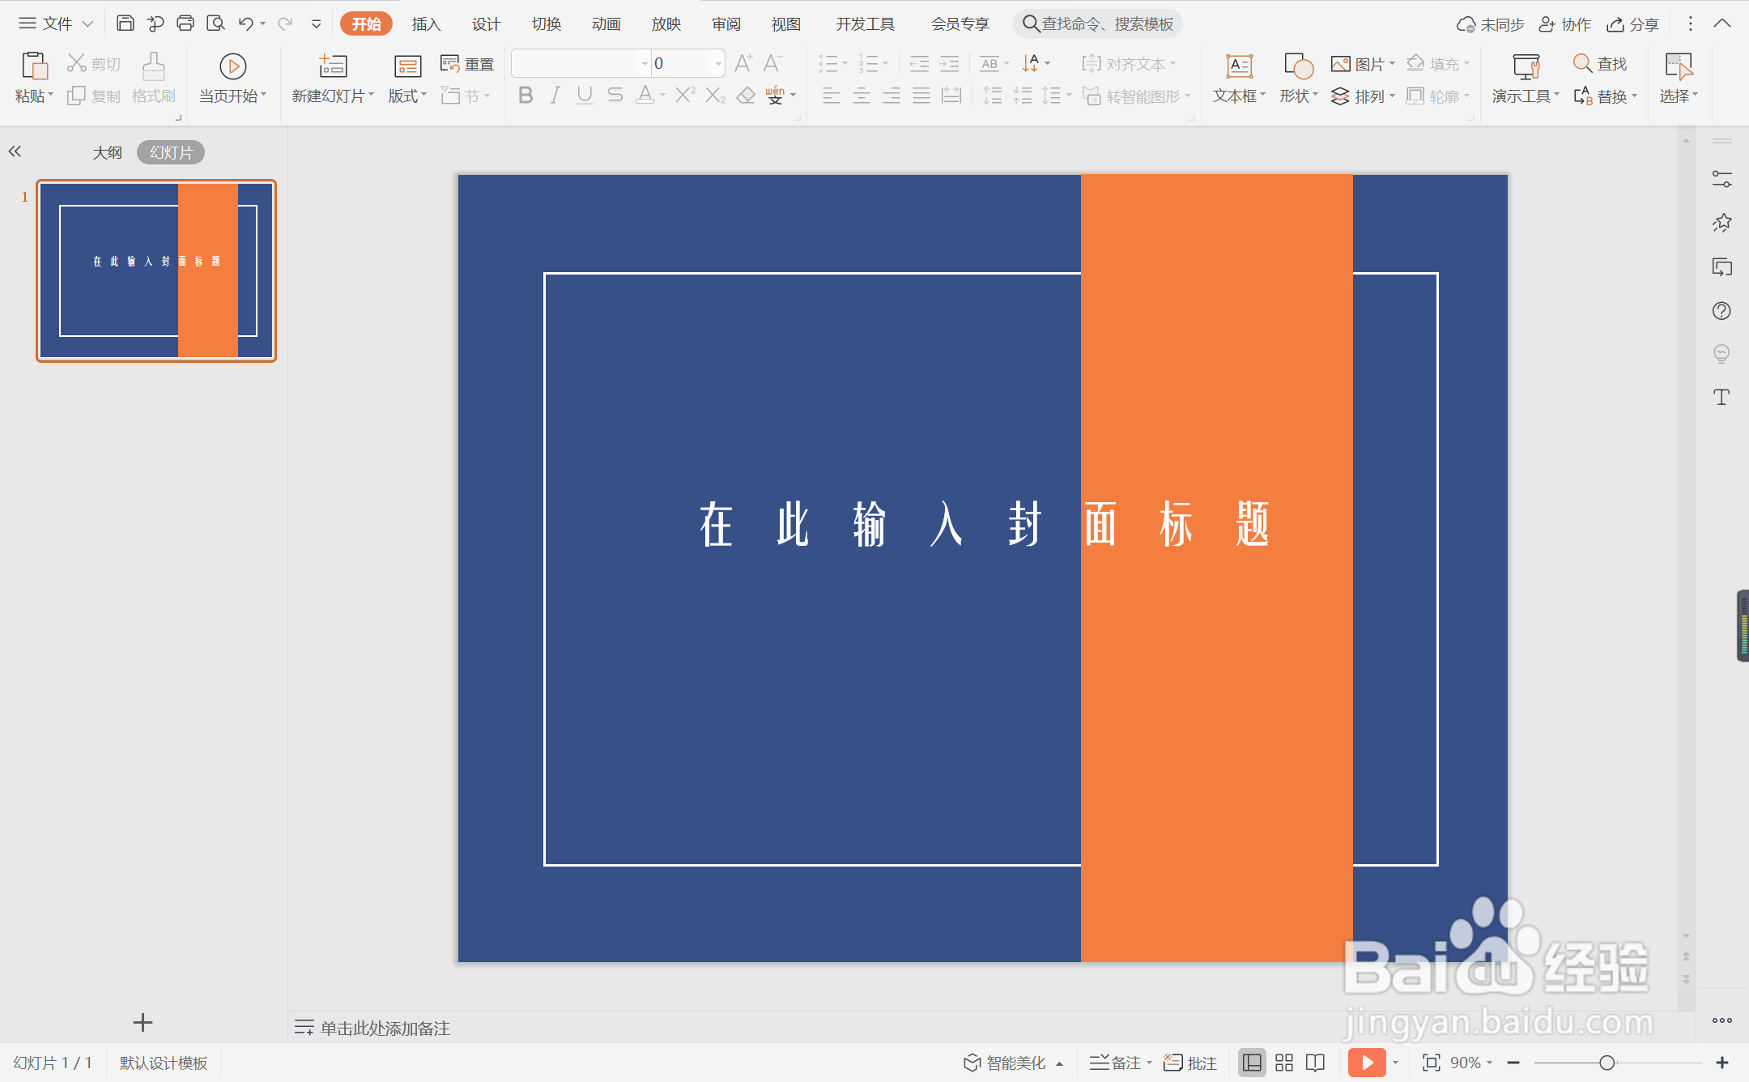Toggle underline formatting
The height and width of the screenshot is (1082, 1749).
tap(584, 95)
